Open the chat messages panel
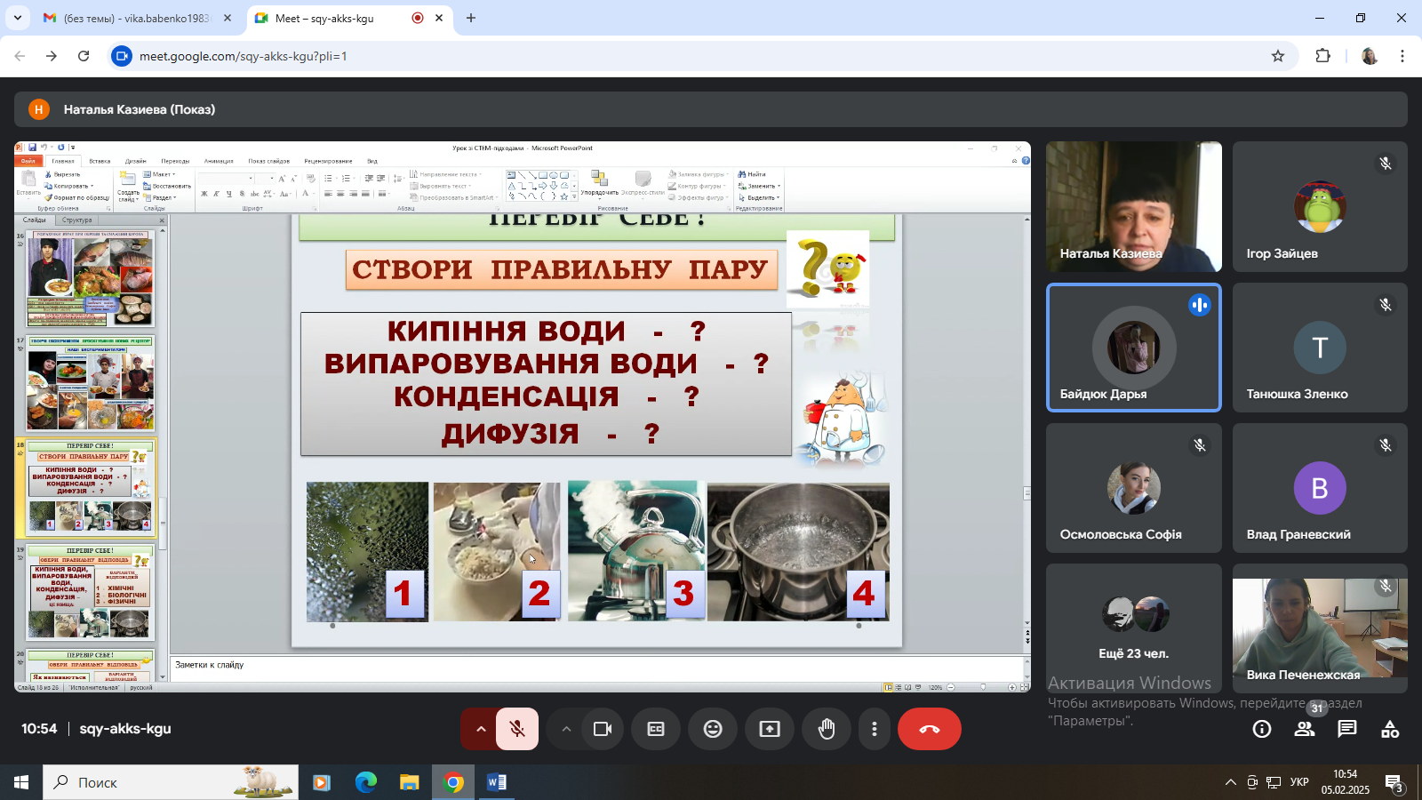The height and width of the screenshot is (800, 1422). click(1347, 729)
